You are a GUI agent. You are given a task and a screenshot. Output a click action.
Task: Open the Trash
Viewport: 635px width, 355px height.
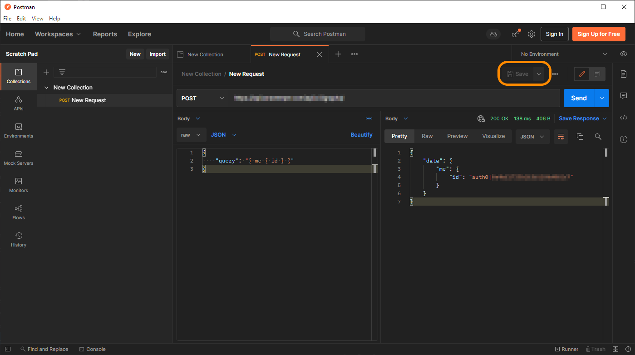click(x=596, y=349)
